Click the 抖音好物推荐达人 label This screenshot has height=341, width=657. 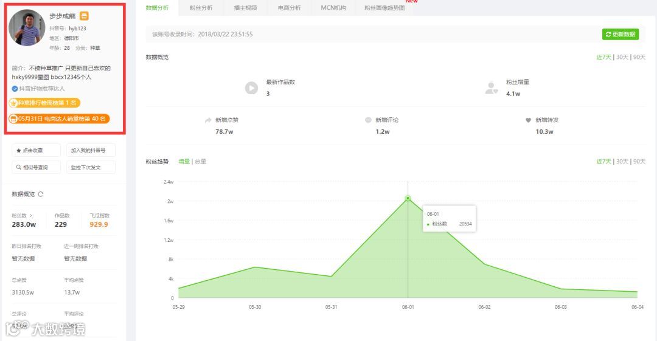(x=41, y=89)
